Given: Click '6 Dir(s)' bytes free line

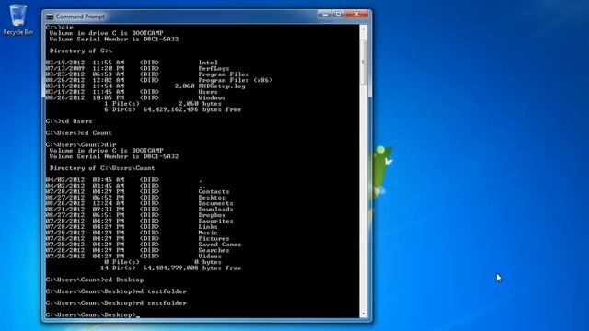Looking at the screenshot, I should coord(172,109).
